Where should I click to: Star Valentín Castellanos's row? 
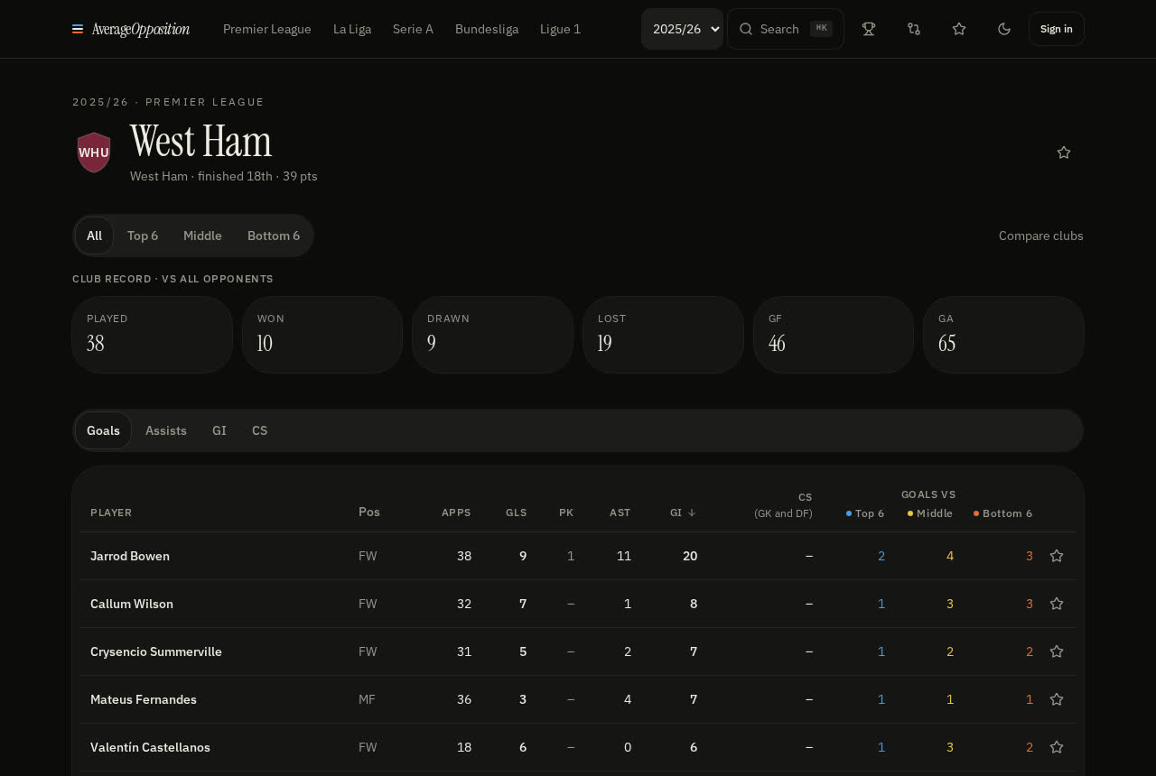[x=1057, y=747]
